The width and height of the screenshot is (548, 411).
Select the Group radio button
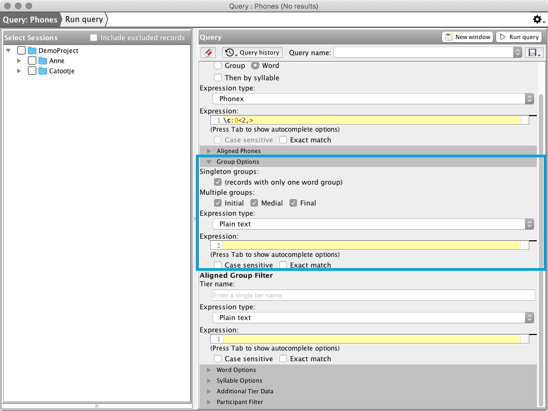tap(218, 65)
